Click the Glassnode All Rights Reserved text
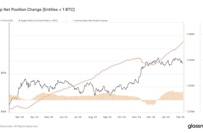The image size is (203, 133). 19,126
